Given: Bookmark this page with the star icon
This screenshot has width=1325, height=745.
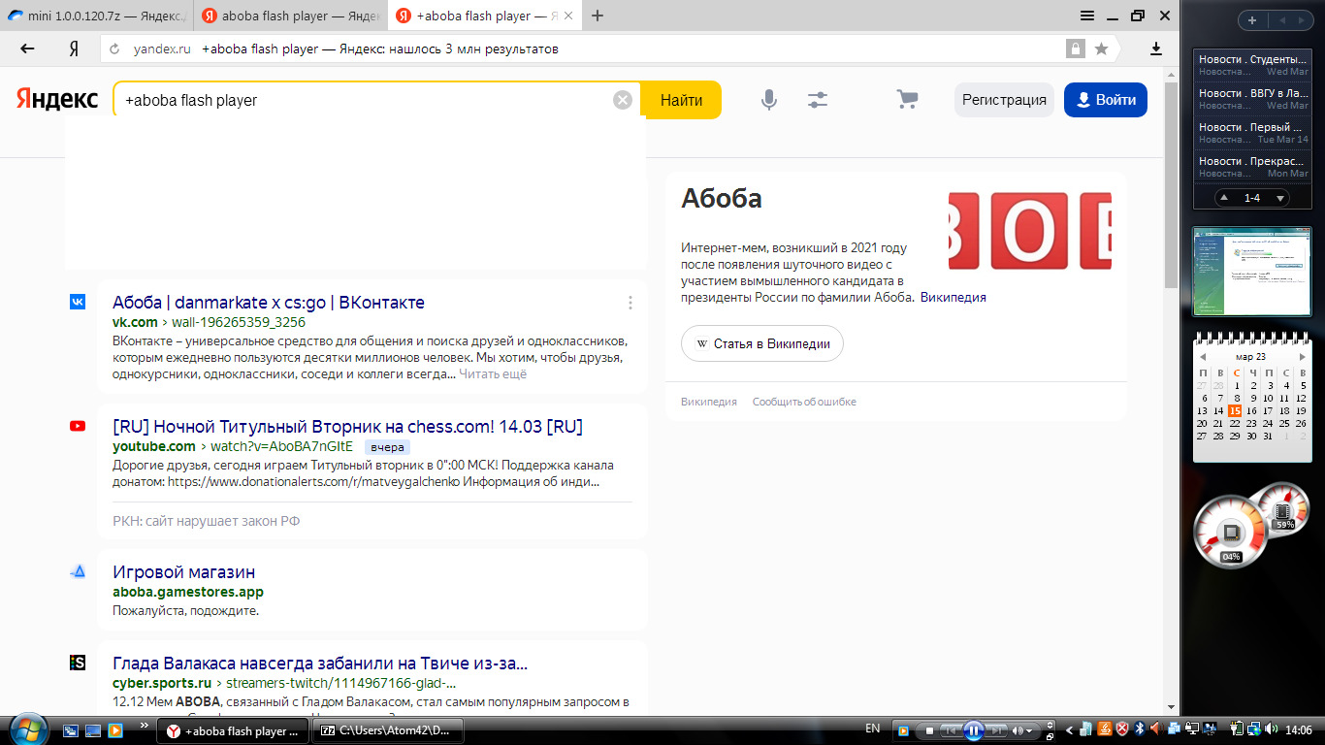Looking at the screenshot, I should [1101, 49].
